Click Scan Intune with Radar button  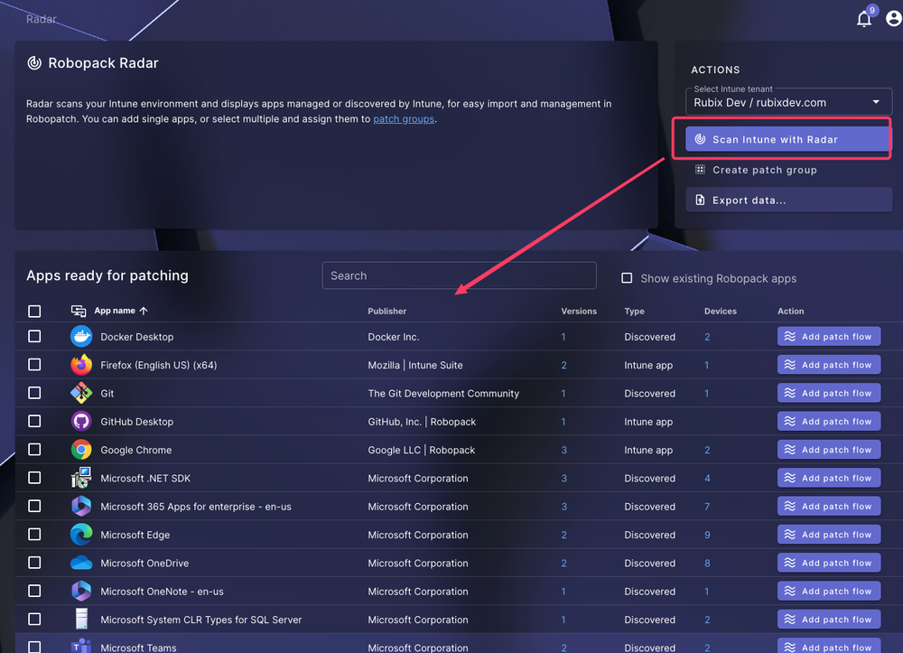(788, 139)
